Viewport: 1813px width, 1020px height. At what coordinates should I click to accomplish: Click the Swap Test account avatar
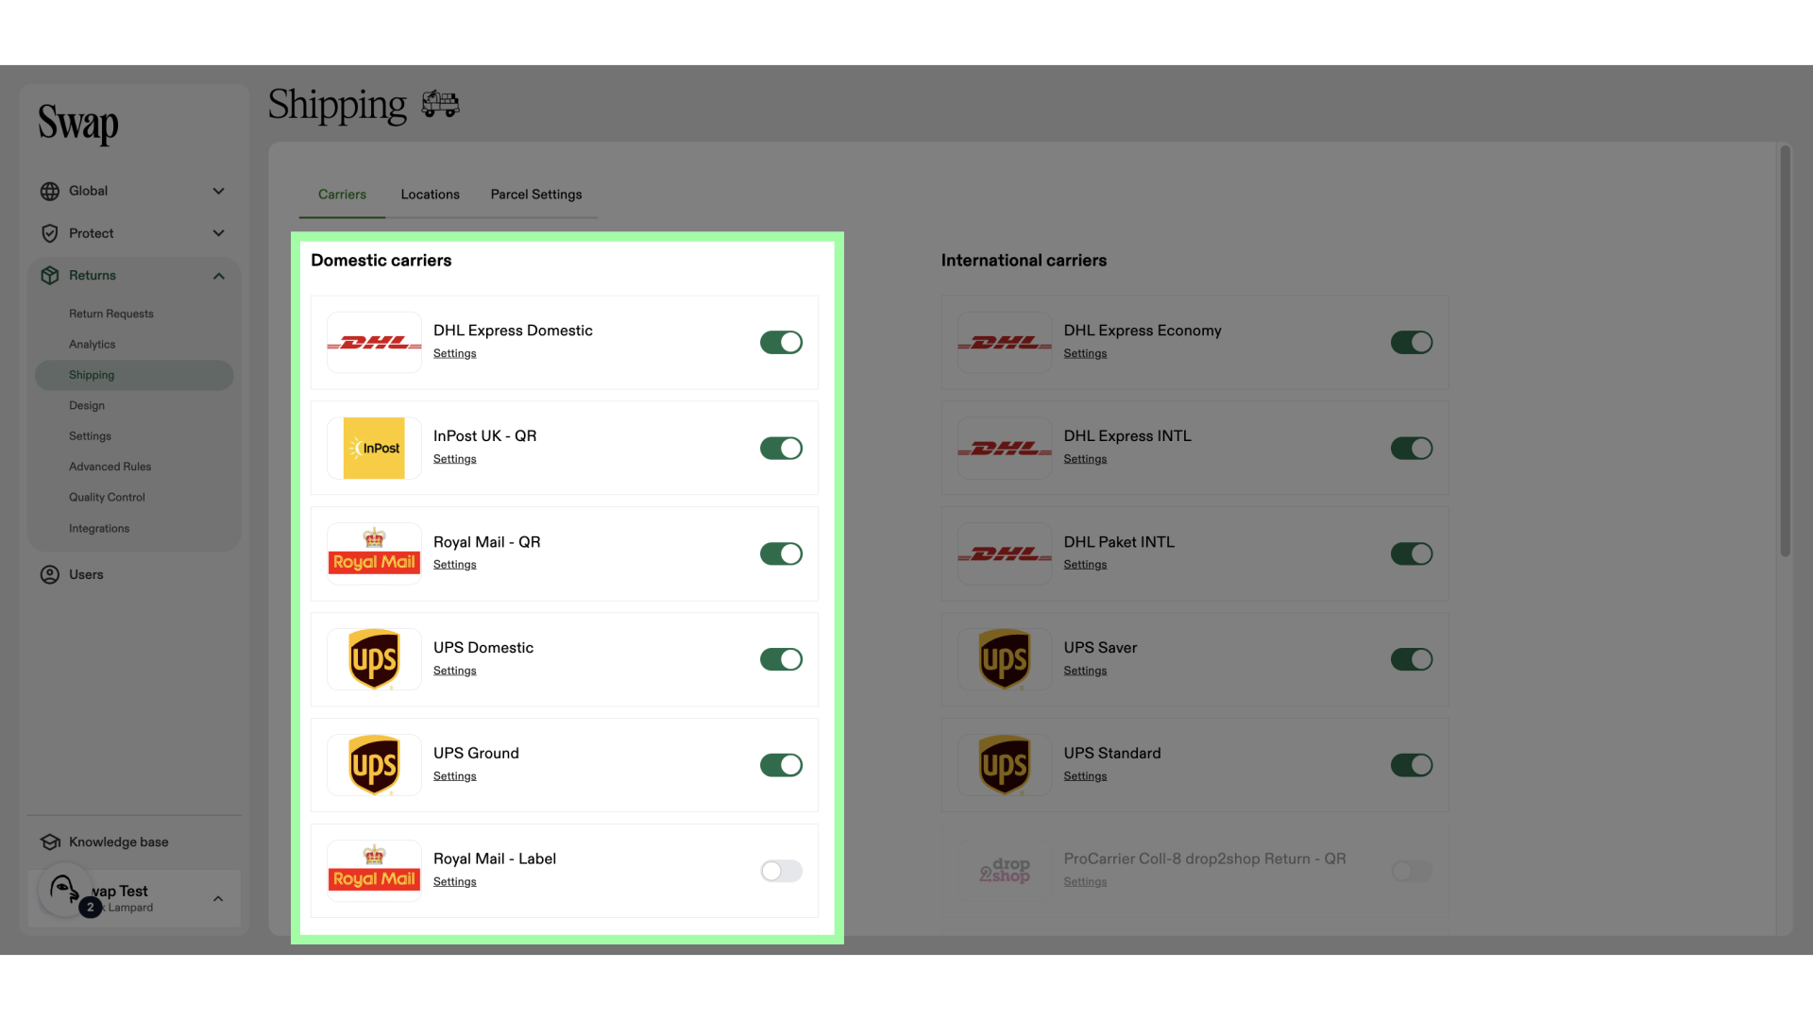point(64,889)
